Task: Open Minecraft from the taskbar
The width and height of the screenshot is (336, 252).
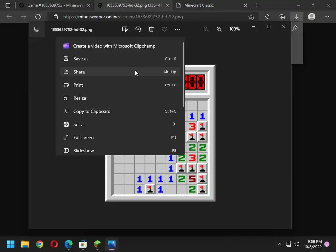Action: coord(97,244)
